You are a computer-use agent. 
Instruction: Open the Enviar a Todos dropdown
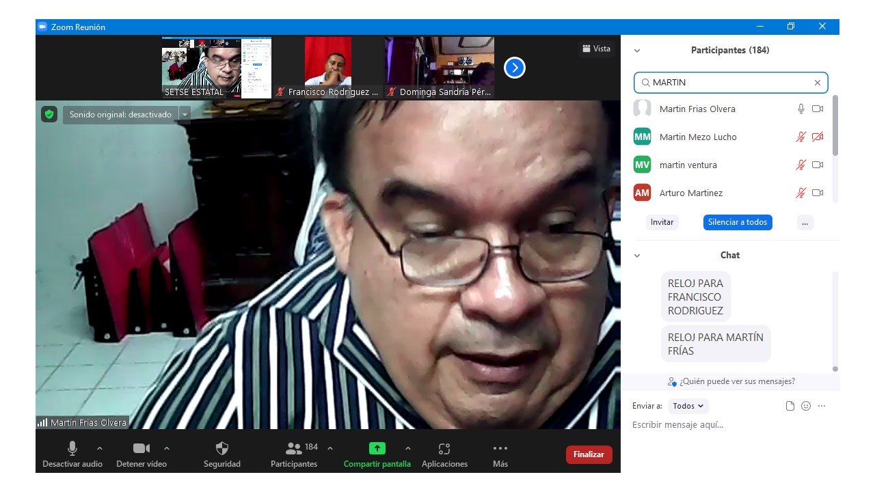point(688,406)
